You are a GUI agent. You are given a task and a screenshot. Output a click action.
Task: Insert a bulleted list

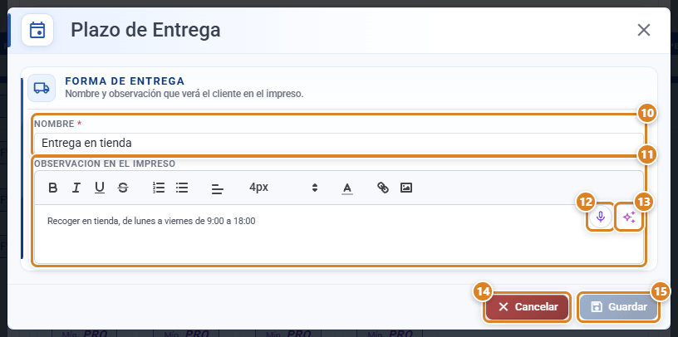click(x=182, y=188)
